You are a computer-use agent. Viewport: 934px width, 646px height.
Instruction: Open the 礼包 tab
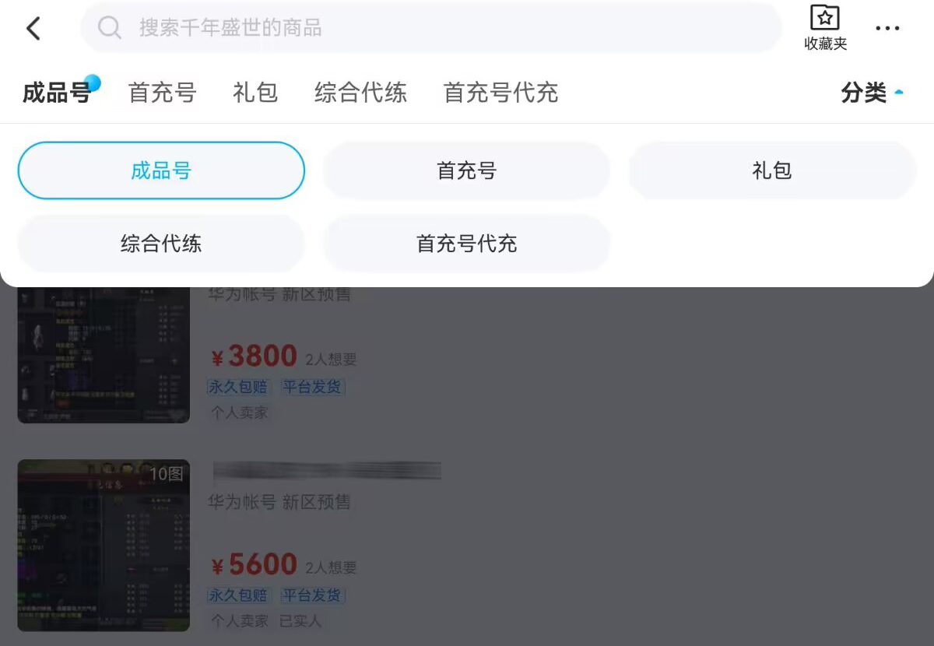255,93
